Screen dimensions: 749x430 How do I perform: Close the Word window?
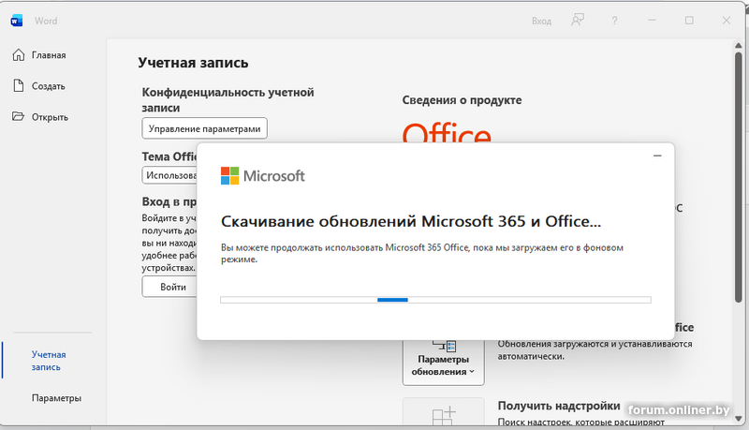(x=727, y=21)
